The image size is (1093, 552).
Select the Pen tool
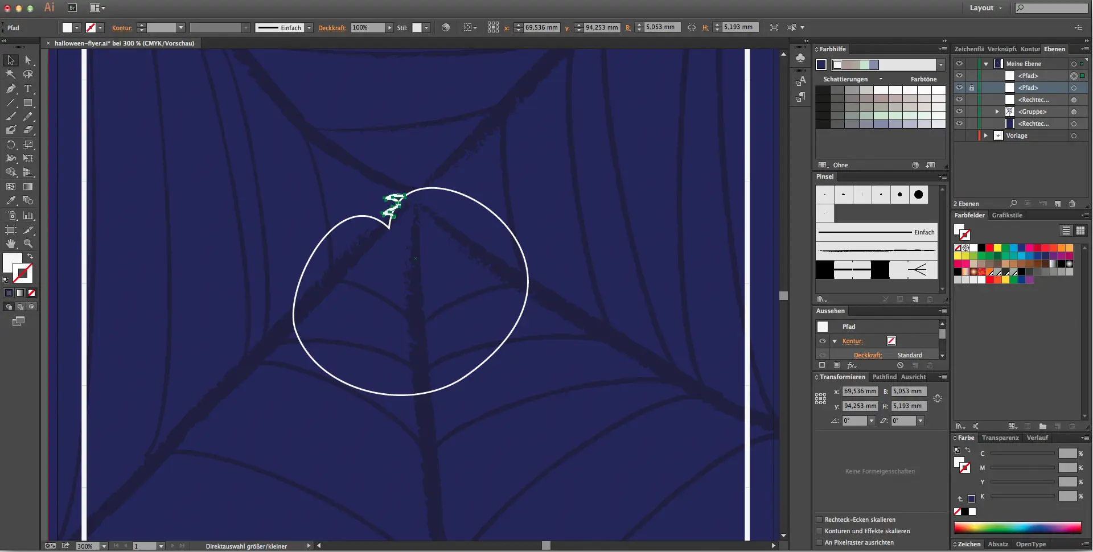click(x=11, y=89)
